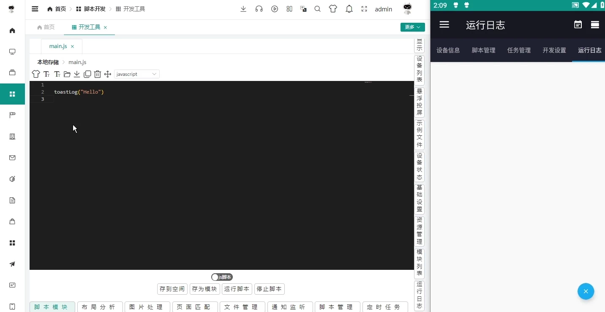The image size is (605, 312).
Task: Enter fullscreen via the expand icon near admin
Action: tap(365, 9)
